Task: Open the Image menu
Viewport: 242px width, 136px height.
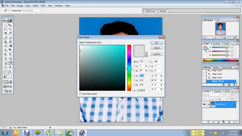Action: 20,6
